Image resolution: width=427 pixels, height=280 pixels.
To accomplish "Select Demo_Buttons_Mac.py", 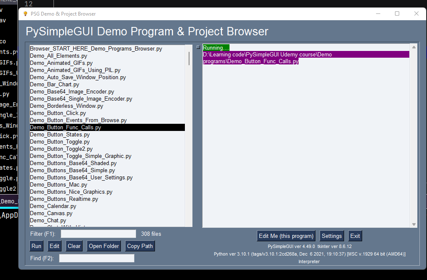I will coord(107,185).
